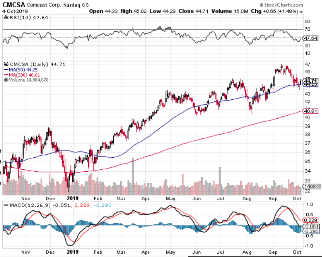Click 2019 on the price chart time axis
The width and height of the screenshot is (322, 257).
click(73, 199)
